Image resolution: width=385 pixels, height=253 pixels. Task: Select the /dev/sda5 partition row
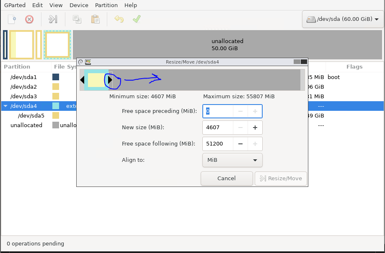pos(39,115)
